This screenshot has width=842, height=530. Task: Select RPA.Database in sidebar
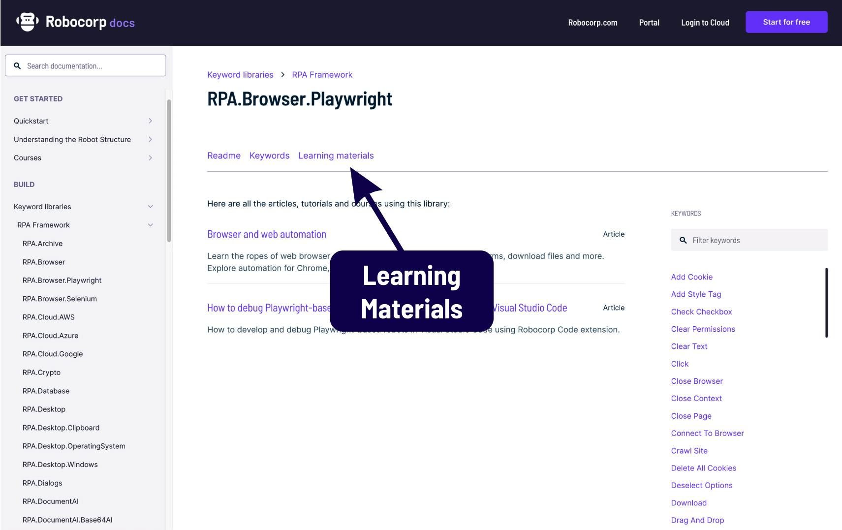point(46,391)
